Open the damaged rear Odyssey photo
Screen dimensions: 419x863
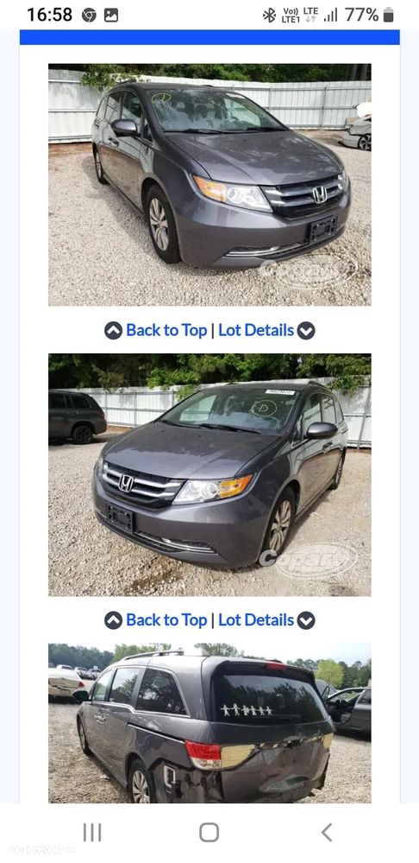click(x=209, y=723)
